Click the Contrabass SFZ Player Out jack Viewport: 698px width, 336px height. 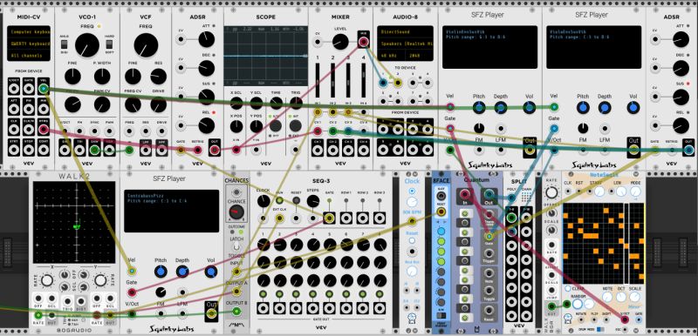211,314
